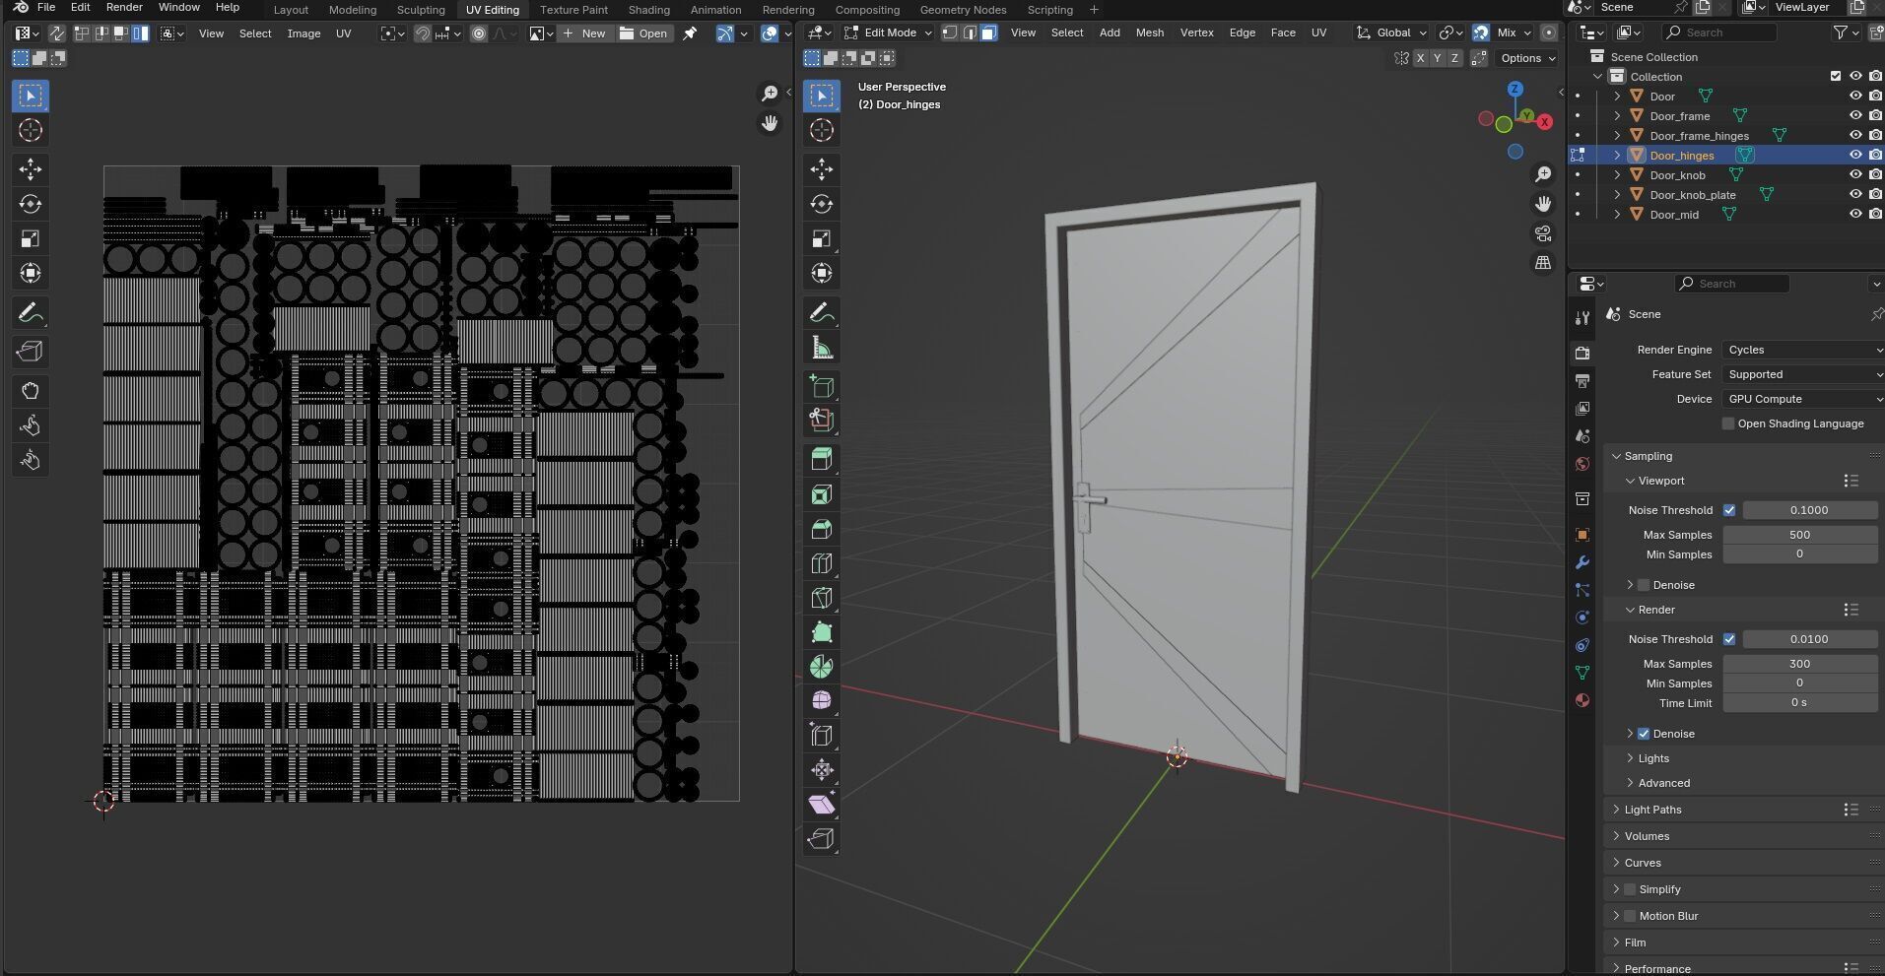
Task: Hide Door_frame object with eye icon
Action: [x=1855, y=116]
